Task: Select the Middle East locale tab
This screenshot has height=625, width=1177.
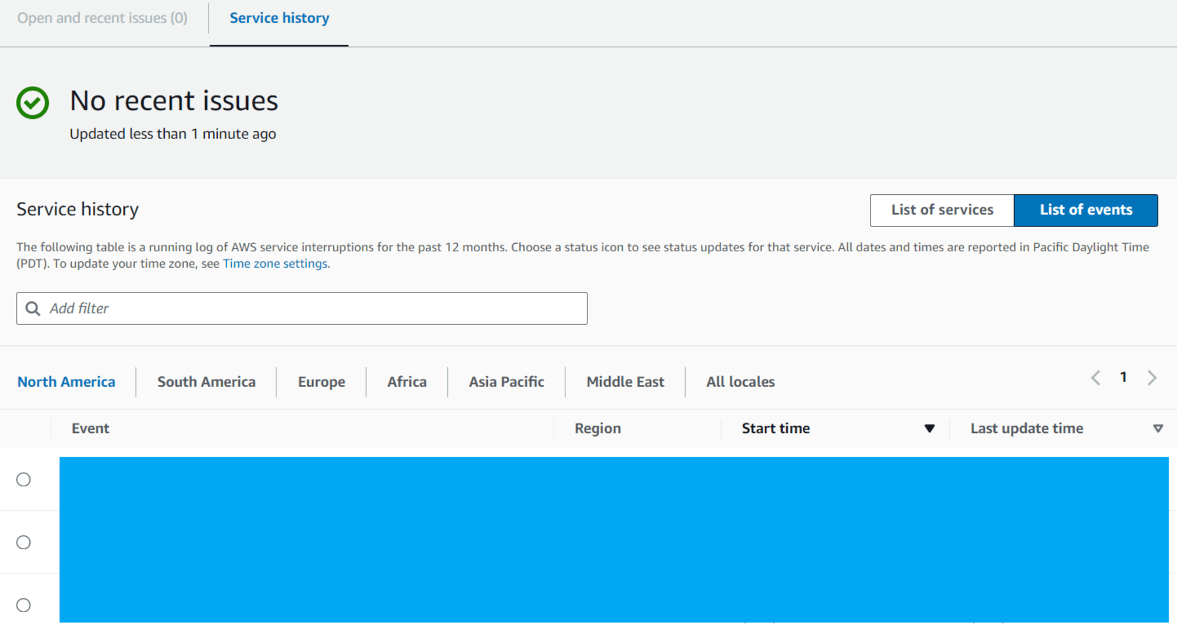Action: (626, 382)
